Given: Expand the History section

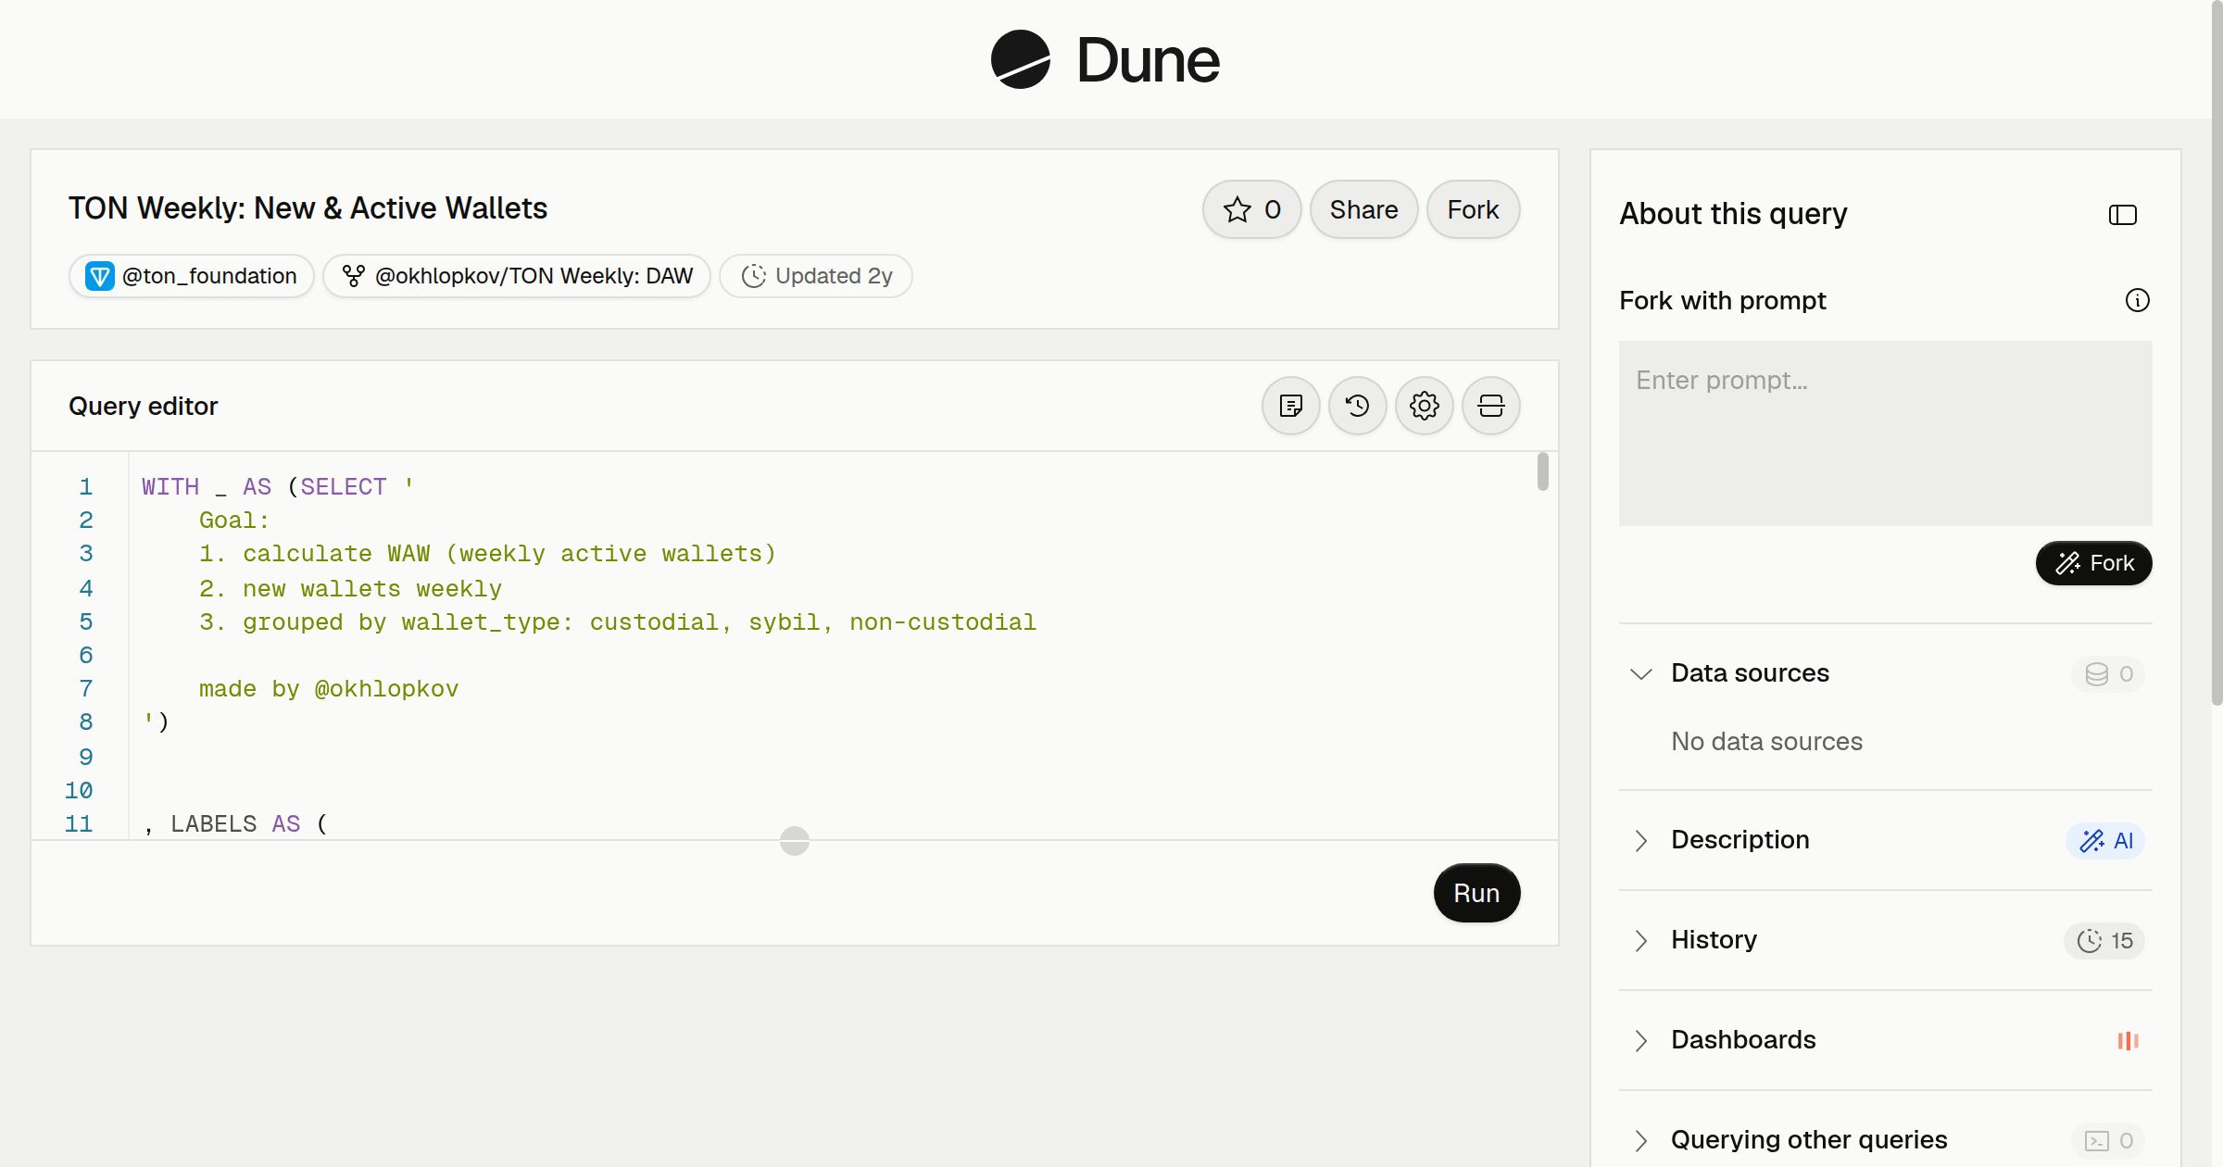Looking at the screenshot, I should pos(1640,940).
